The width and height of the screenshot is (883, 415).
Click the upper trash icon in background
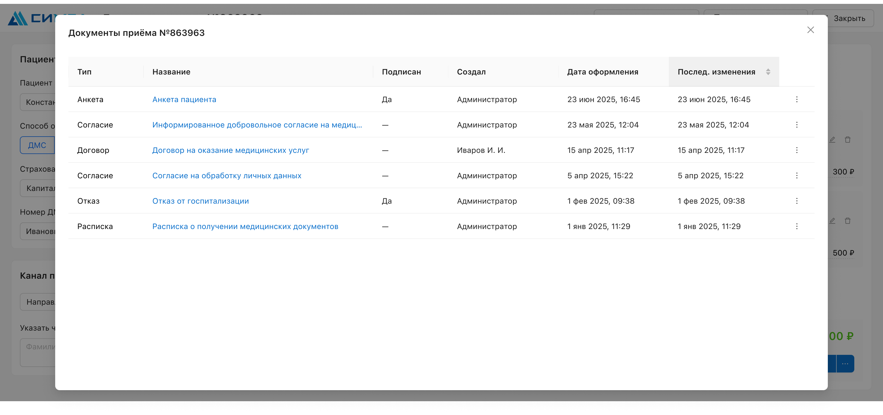pyautogui.click(x=847, y=139)
